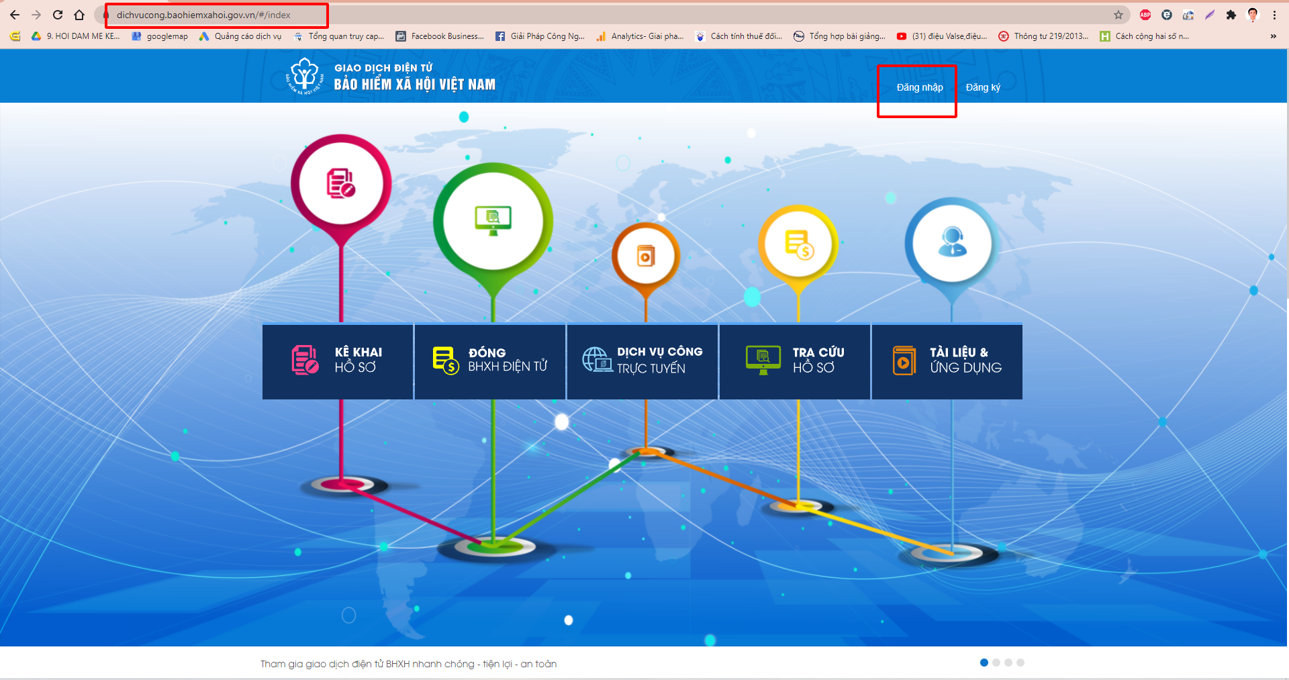This screenshot has width=1289, height=680.
Task: Select Dịch vụ công trực tuyến tile
Action: [x=642, y=361]
